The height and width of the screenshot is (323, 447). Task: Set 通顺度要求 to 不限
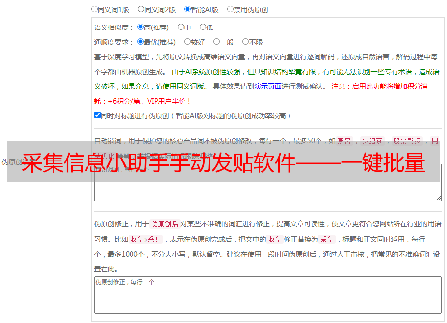click(245, 42)
